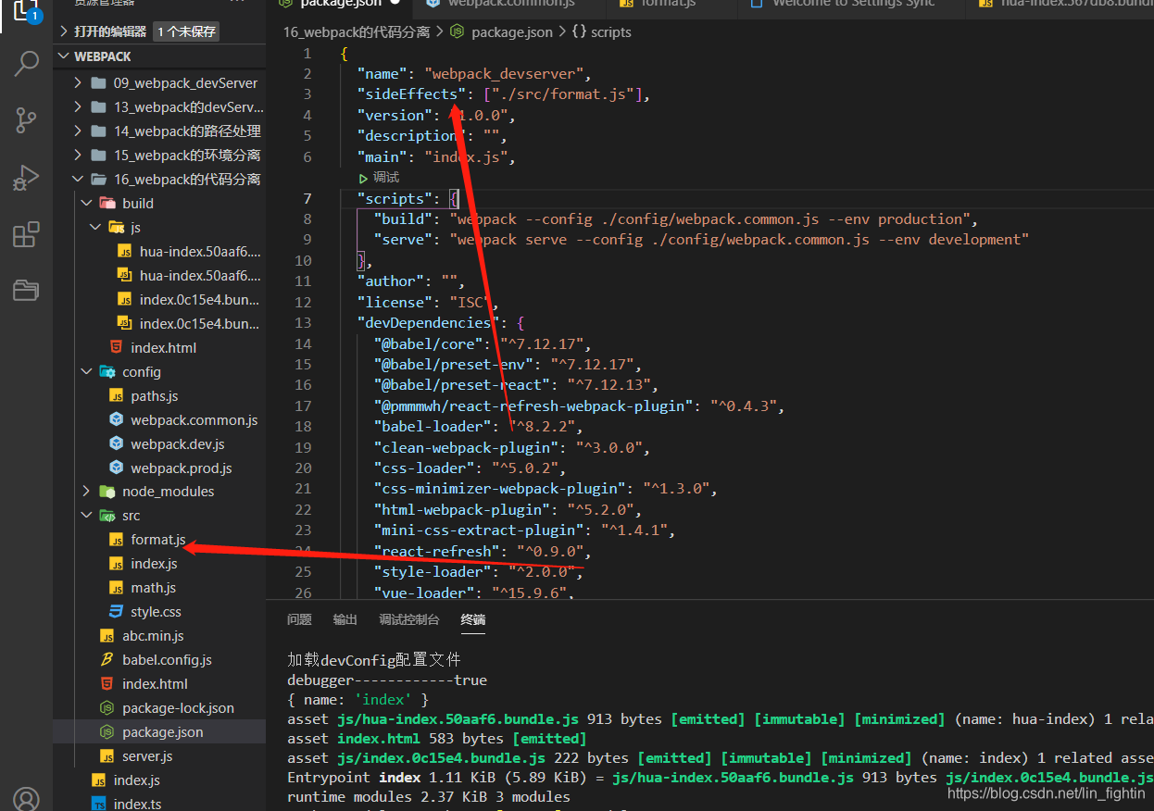Expand the 15_webpack的环境分离 folder
1154x811 pixels.
coord(79,155)
